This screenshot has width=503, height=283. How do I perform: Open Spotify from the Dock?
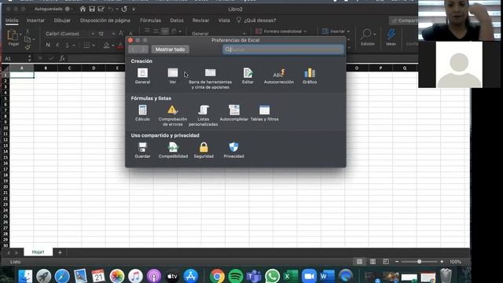pos(236,276)
